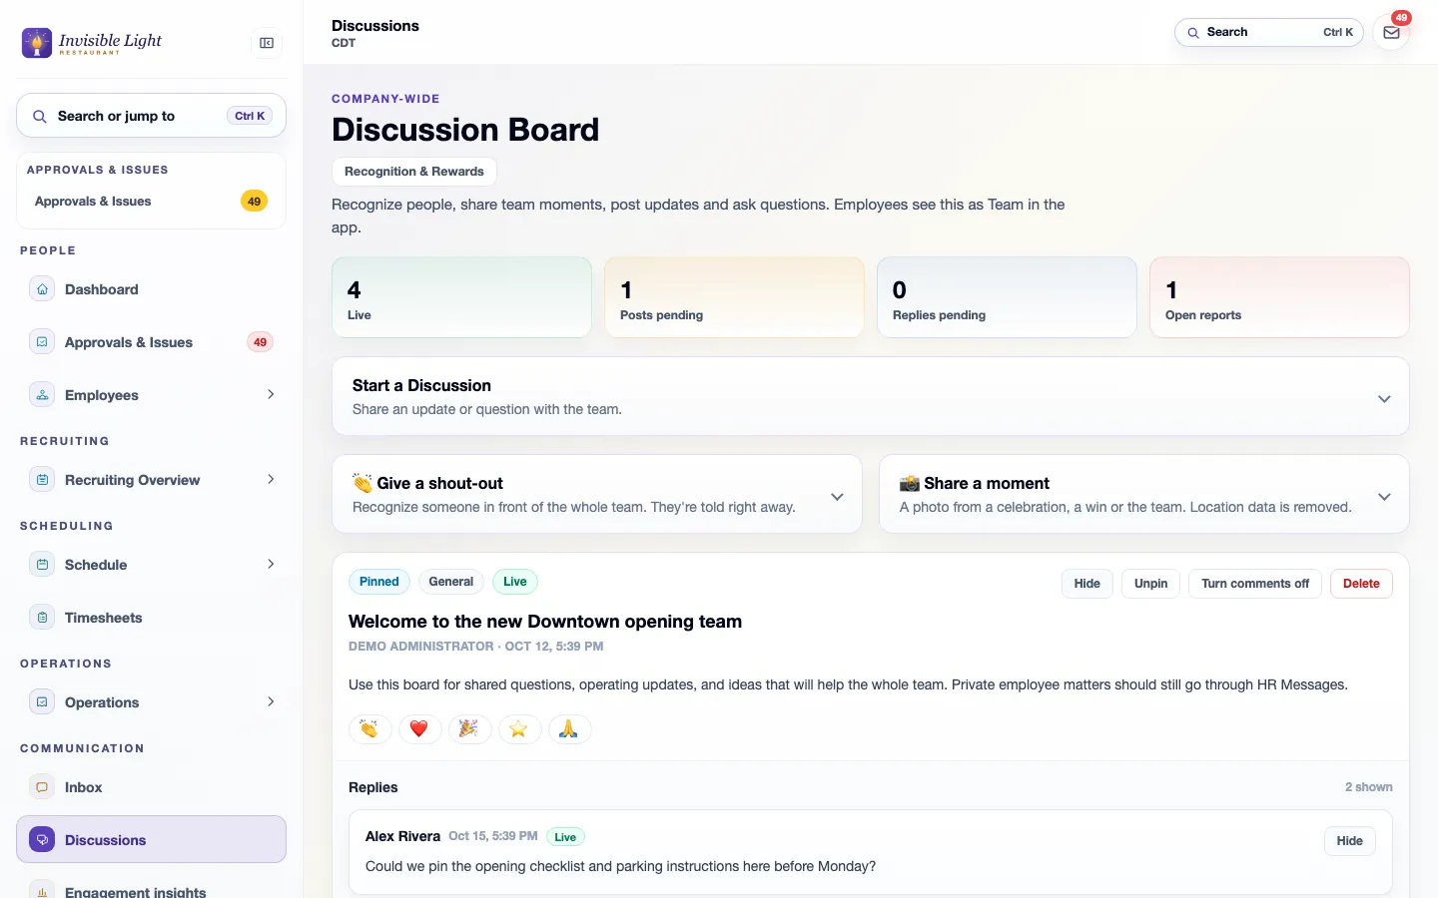This screenshot has width=1438, height=898.
Task: React with star emoji
Action: [x=519, y=729]
